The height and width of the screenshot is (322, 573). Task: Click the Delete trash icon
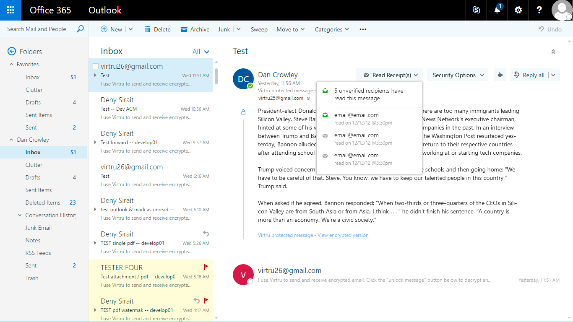(x=148, y=29)
